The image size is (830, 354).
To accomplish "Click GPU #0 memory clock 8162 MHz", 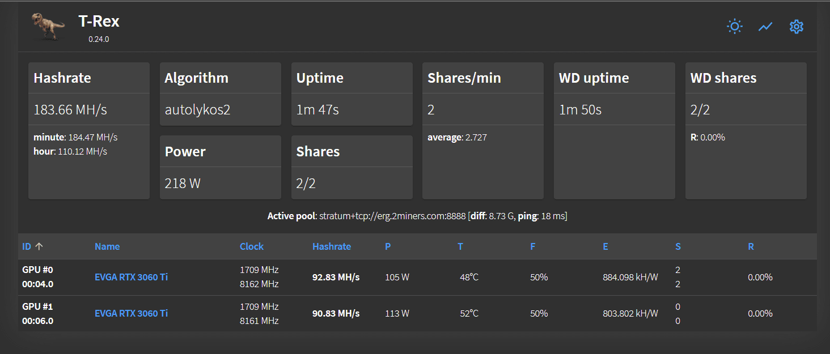I will pyautogui.click(x=259, y=284).
